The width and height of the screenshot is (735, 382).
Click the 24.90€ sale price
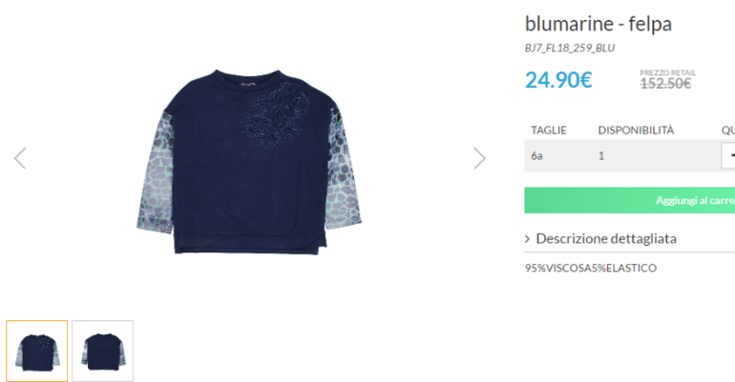click(558, 80)
